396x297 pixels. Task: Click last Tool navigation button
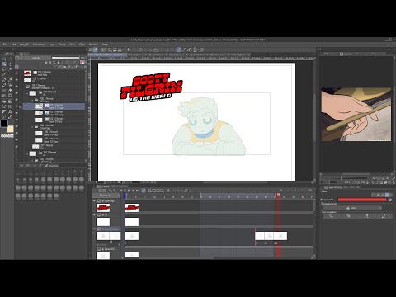pyautogui.click(x=384, y=216)
